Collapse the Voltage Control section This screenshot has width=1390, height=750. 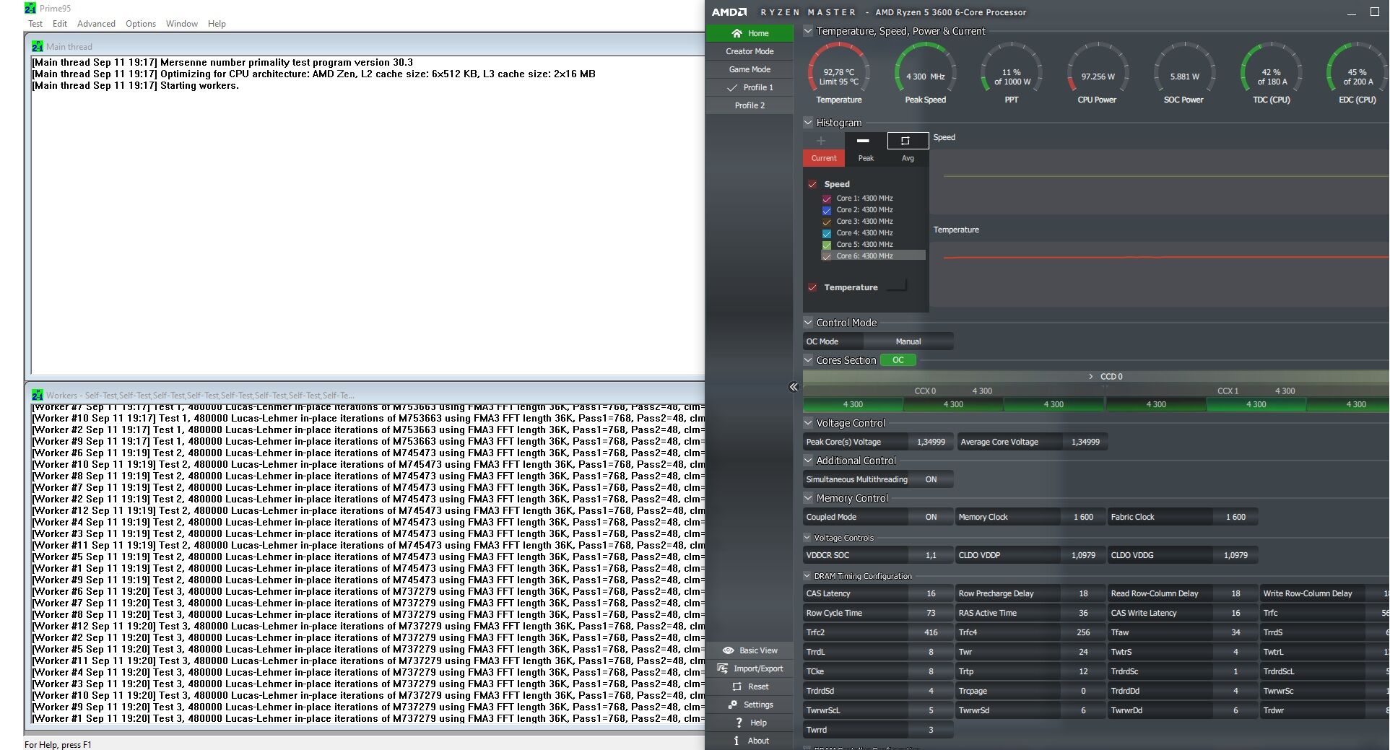[x=808, y=423]
